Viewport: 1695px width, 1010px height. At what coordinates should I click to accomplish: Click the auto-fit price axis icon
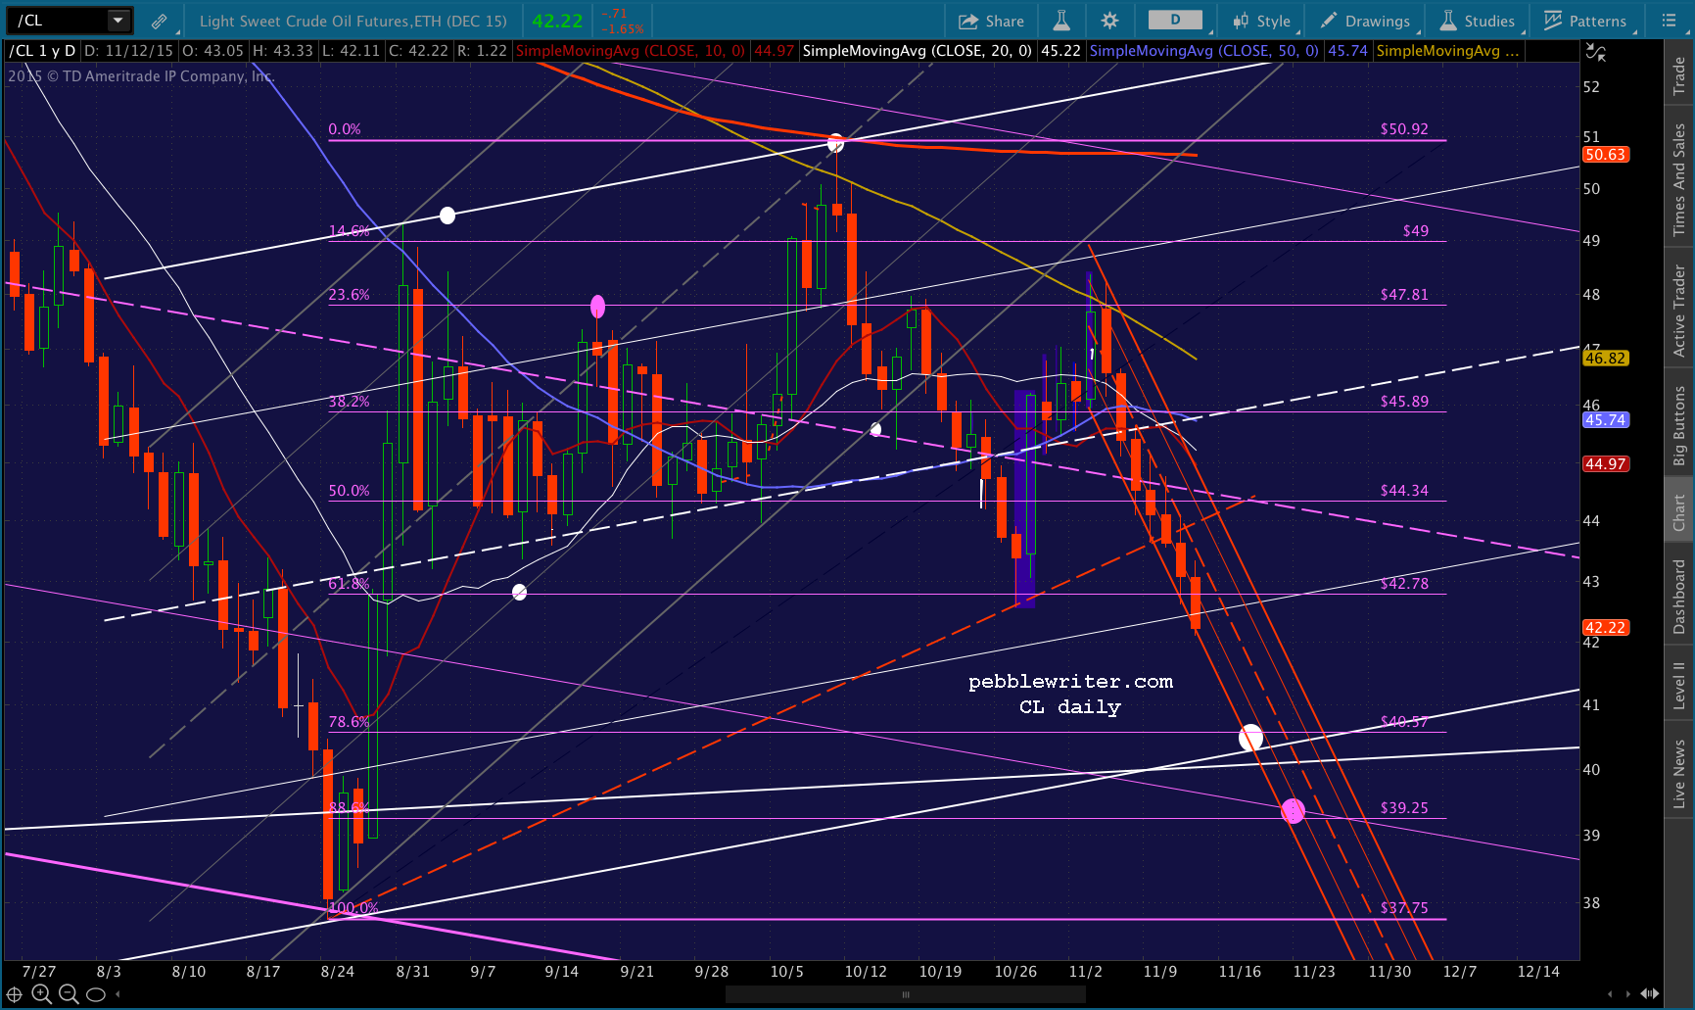(1596, 53)
